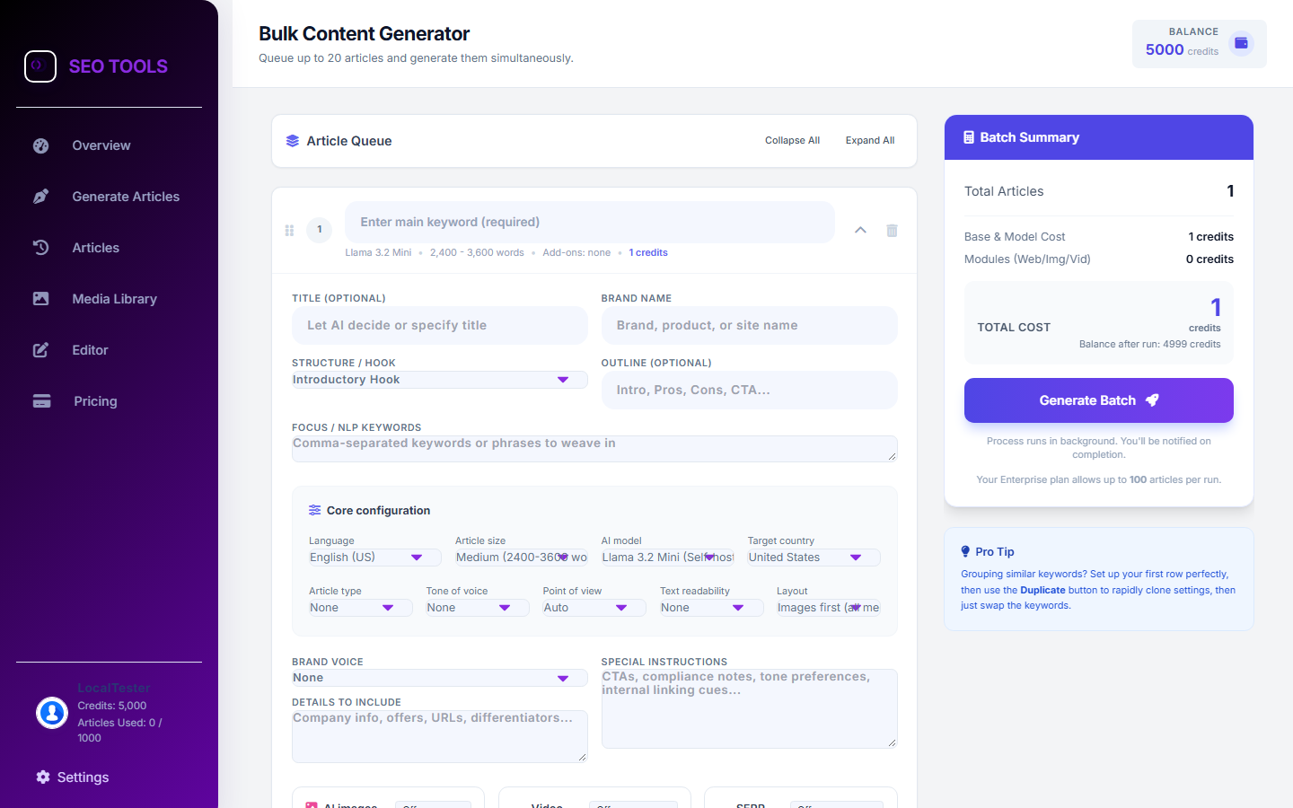The width and height of the screenshot is (1293, 808).
Task: Focus the main keyword input field
Action: point(590,222)
